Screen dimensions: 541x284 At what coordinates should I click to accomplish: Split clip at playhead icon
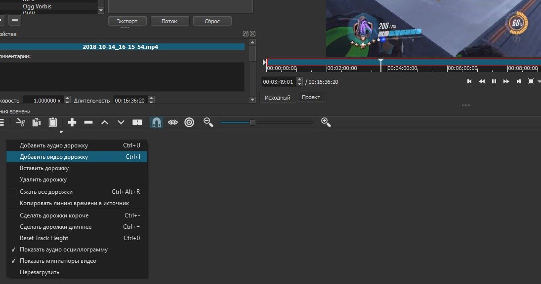pyautogui.click(x=137, y=122)
